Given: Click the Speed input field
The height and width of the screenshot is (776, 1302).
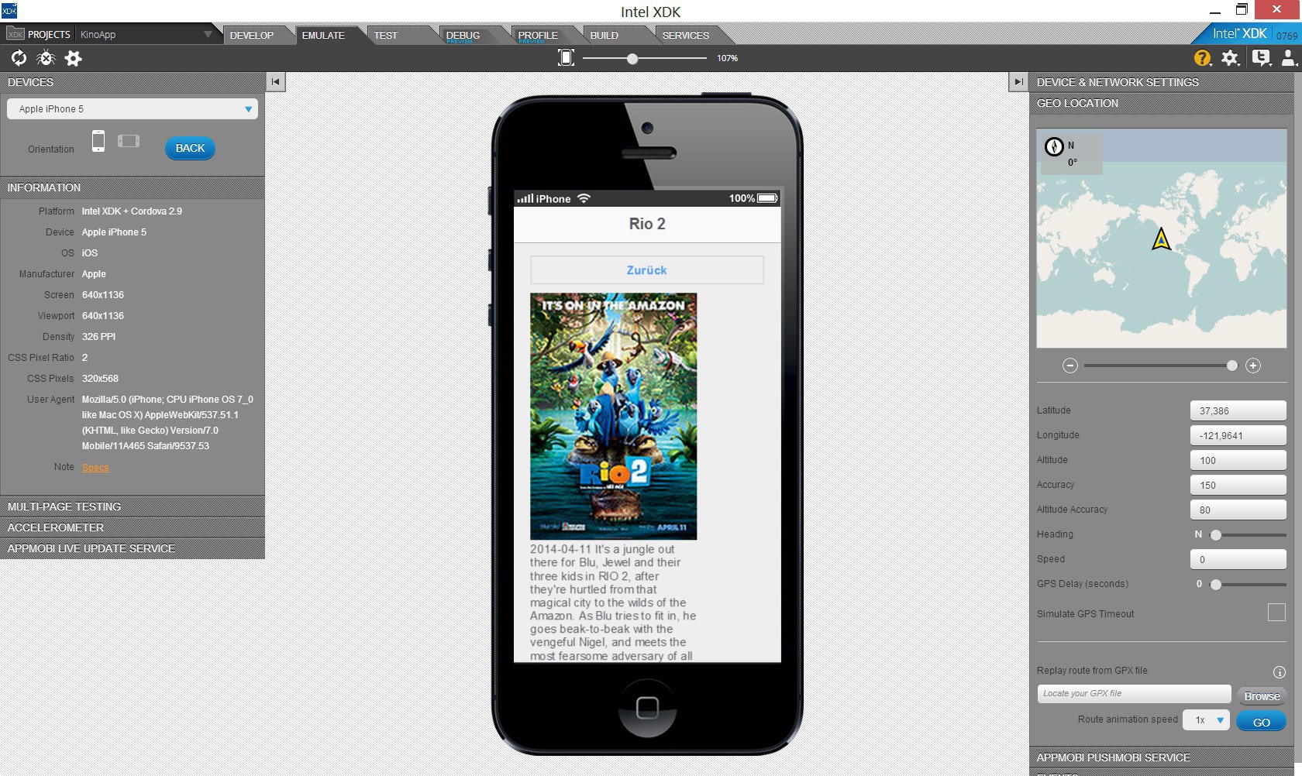Looking at the screenshot, I should 1238,559.
